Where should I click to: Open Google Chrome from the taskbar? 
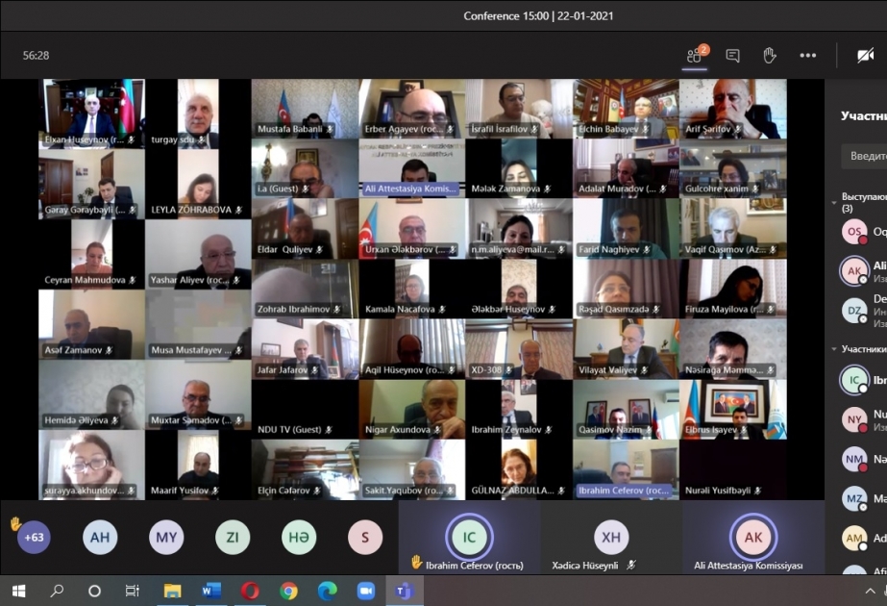[288, 592]
